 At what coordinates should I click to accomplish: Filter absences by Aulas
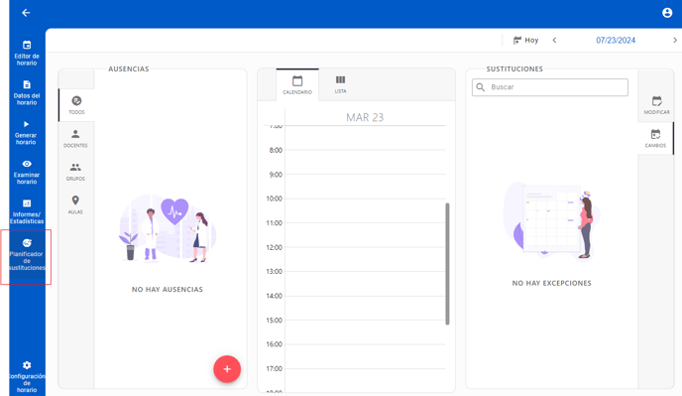pos(75,204)
